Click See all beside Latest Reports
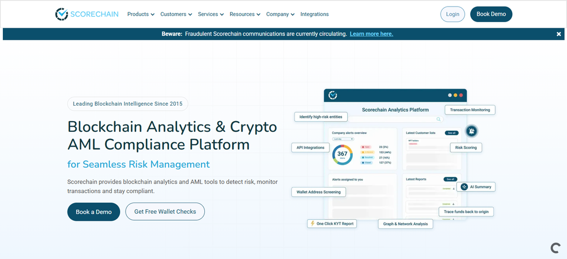This screenshot has height=259, width=567. 451,179
